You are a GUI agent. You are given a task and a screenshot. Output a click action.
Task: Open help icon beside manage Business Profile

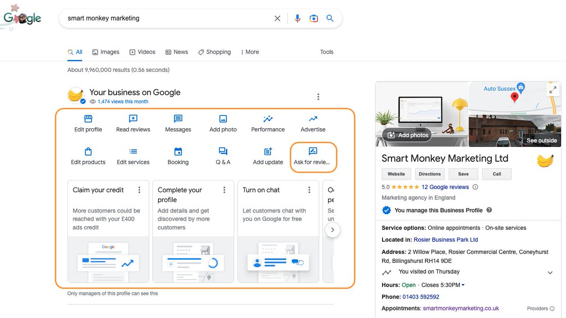(489, 210)
